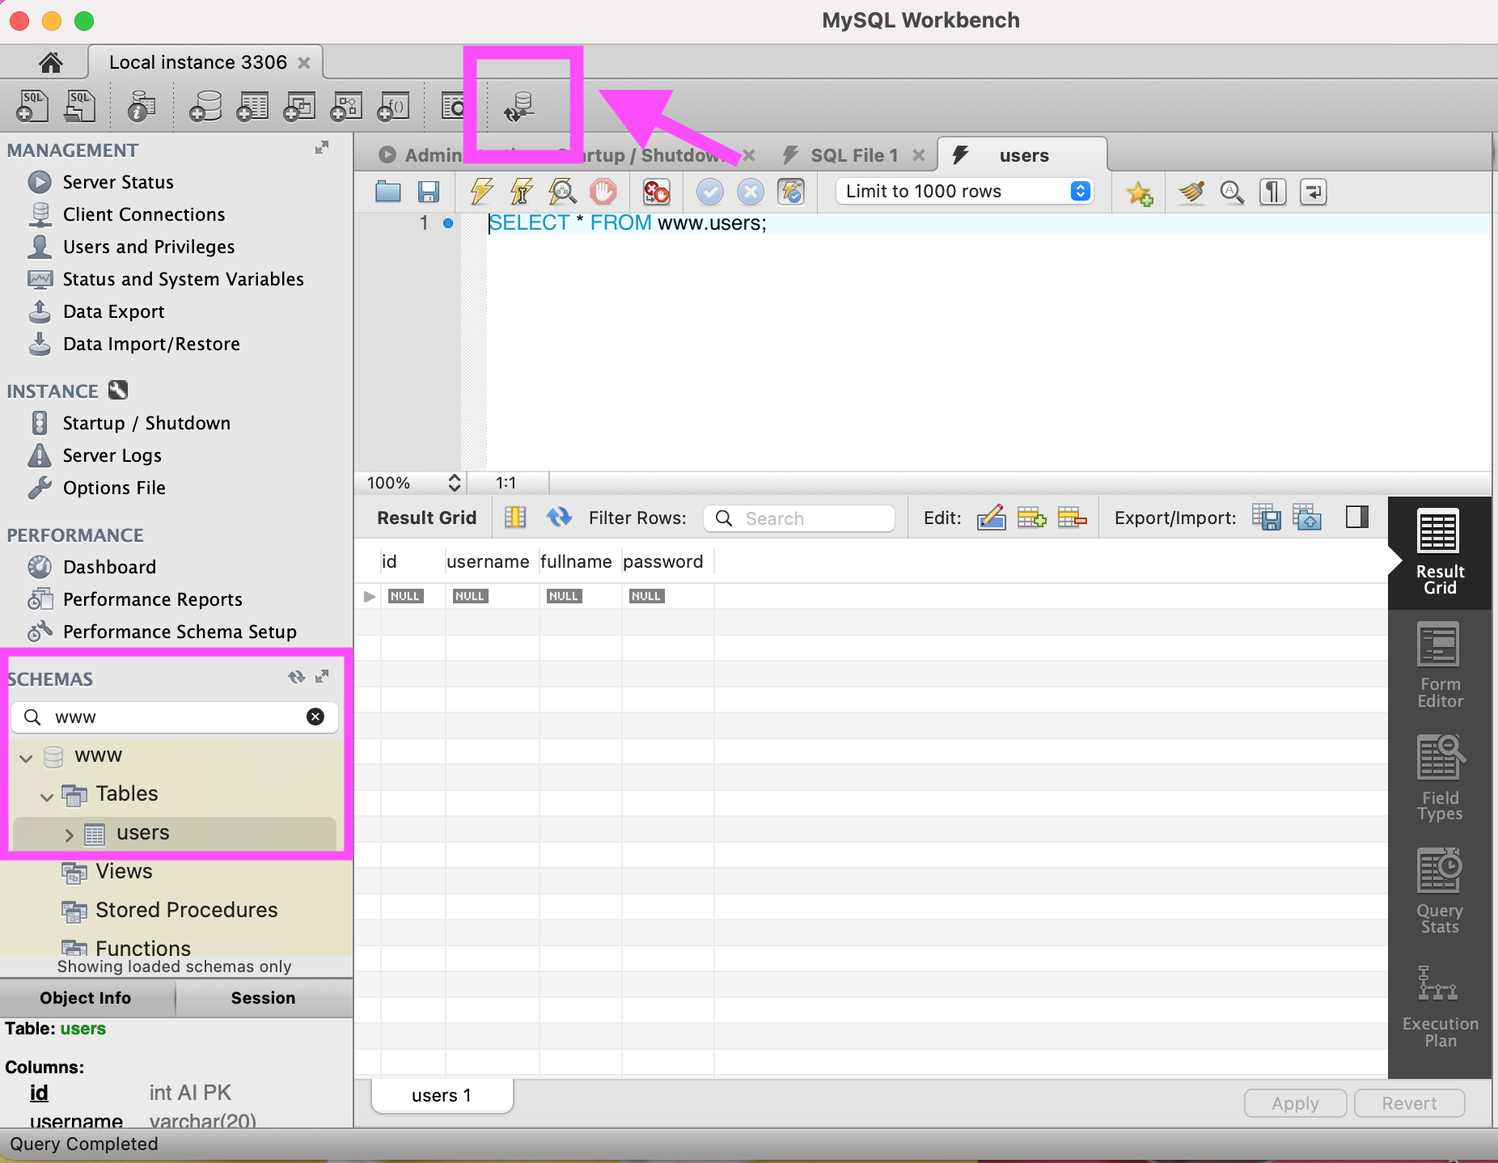Viewport: 1498px width, 1163px height.
Task: Click the schema filter field containing www
Action: point(175,717)
